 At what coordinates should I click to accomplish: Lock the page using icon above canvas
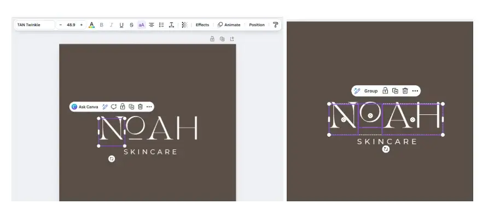(x=212, y=39)
